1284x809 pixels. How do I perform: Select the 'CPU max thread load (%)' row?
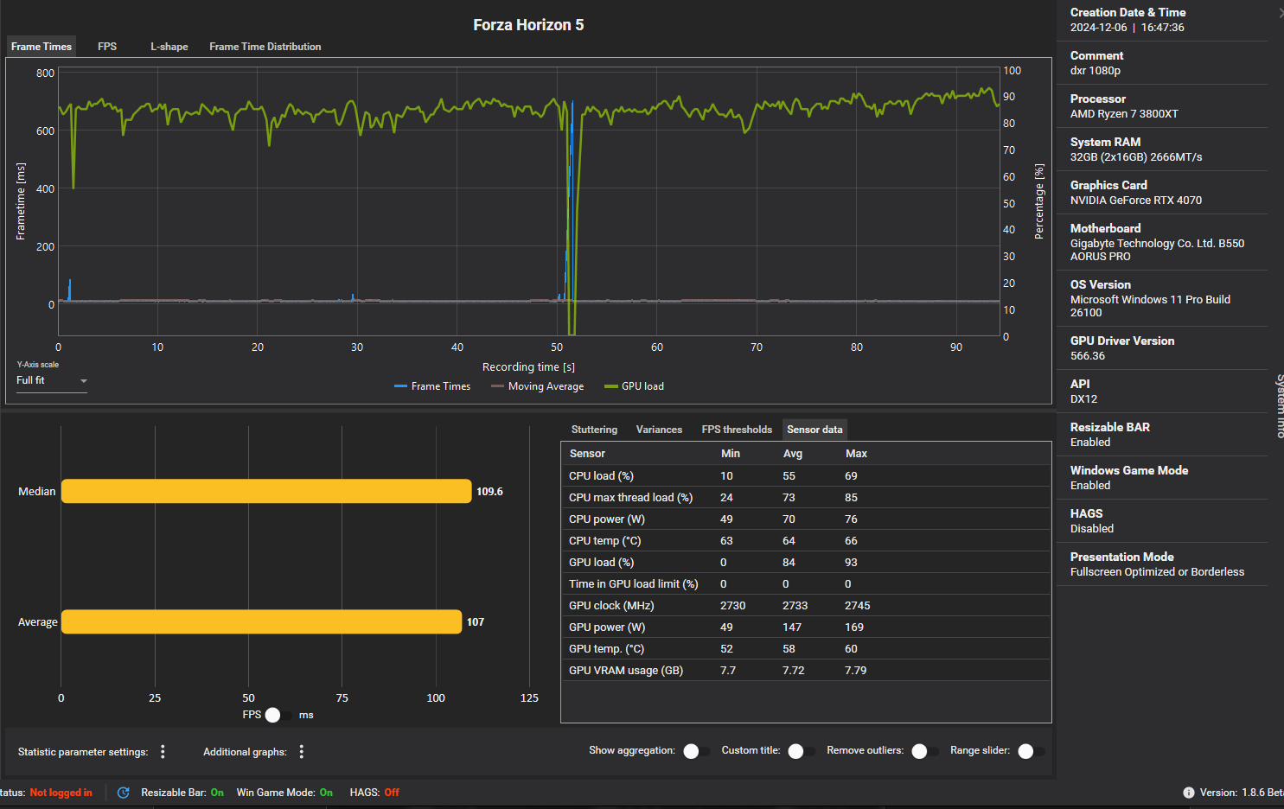[806, 498]
